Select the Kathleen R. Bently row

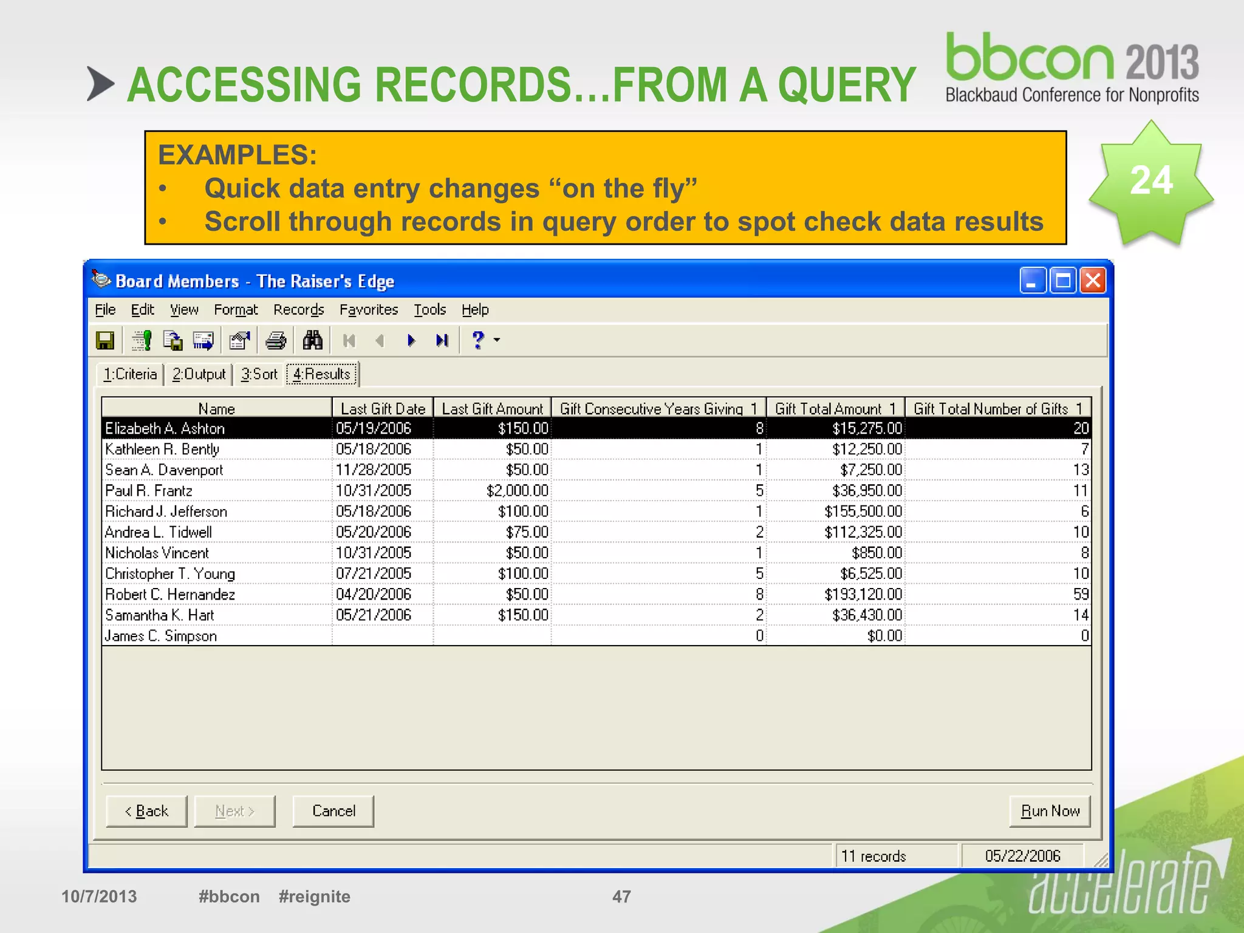point(596,449)
